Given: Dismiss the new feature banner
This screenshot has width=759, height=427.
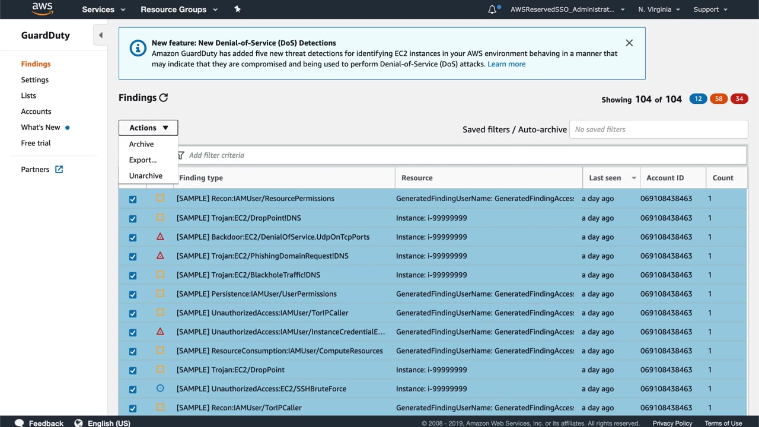Looking at the screenshot, I should tap(629, 43).
